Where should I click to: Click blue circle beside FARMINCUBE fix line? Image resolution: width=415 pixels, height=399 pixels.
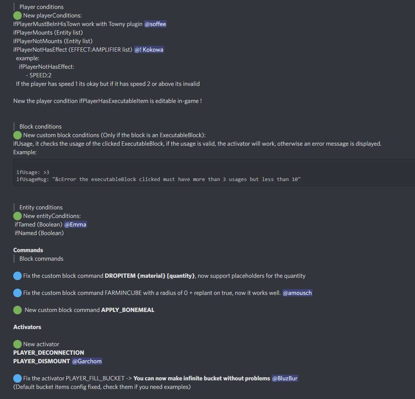18,293
